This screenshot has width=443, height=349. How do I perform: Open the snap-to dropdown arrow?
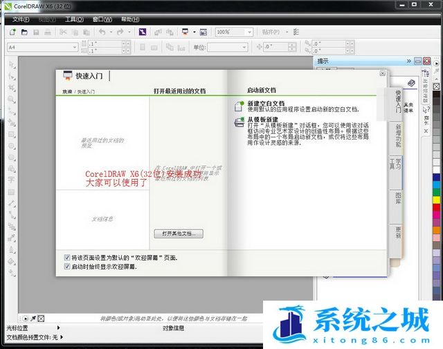(287, 32)
